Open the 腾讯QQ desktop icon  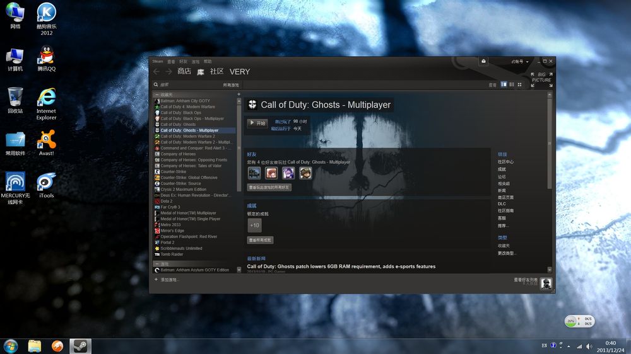46,59
